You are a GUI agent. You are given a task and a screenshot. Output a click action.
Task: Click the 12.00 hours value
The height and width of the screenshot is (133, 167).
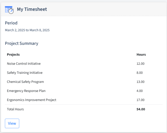[141, 63]
